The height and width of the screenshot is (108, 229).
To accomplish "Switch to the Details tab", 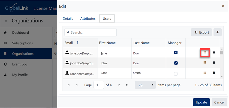I will point(68,19).
